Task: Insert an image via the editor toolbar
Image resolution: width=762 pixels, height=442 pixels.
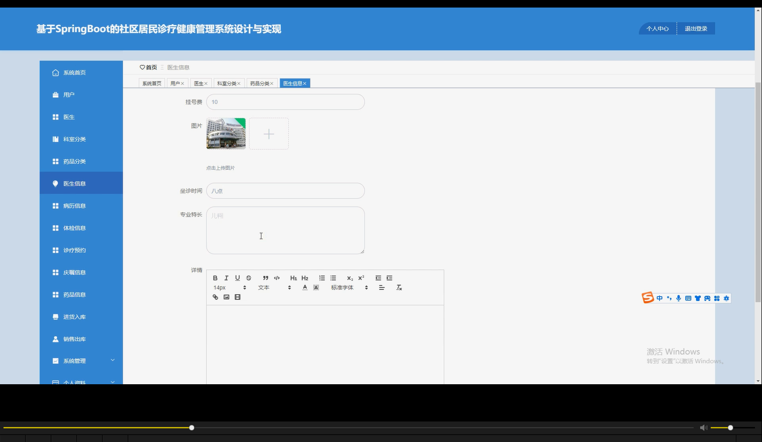Action: (x=226, y=297)
